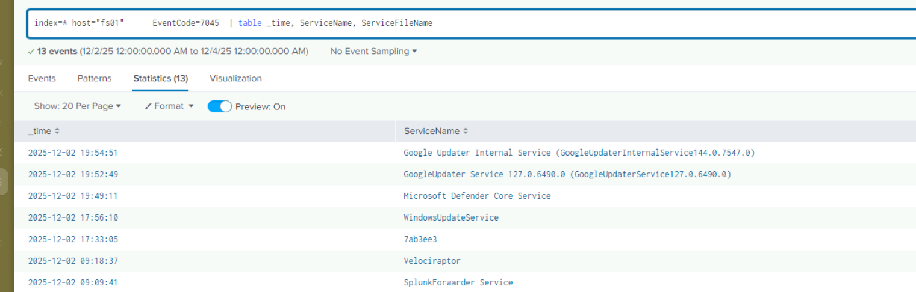Switch to the Events tab
This screenshot has width=916, height=292.
click(x=42, y=79)
